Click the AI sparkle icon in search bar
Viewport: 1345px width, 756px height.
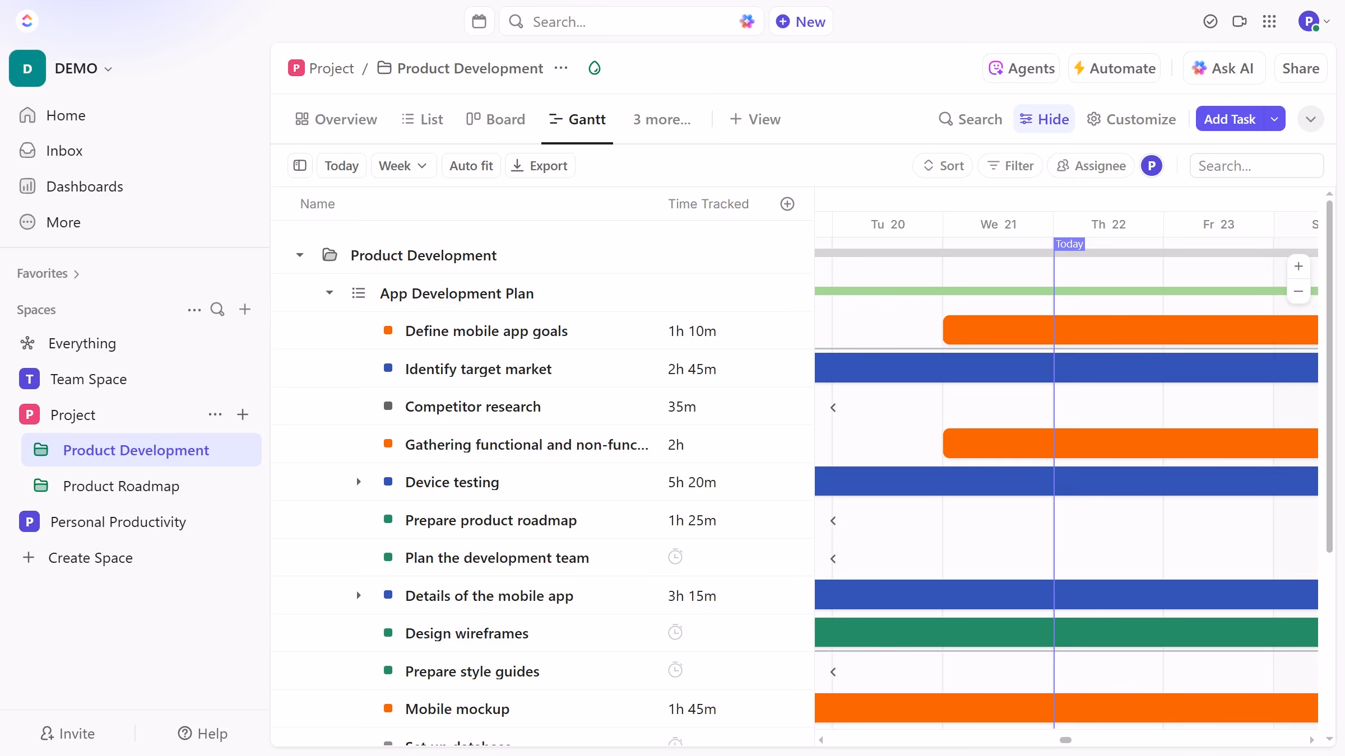tap(747, 21)
